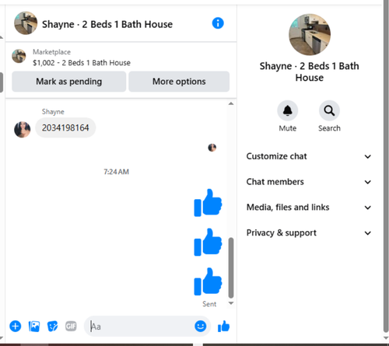This screenshot has height=346, width=389.
Task: Send a thumbs-up like from composer
Action: tap(223, 327)
